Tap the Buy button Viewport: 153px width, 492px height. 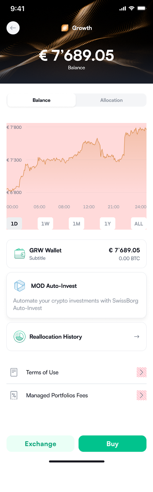[112, 443]
